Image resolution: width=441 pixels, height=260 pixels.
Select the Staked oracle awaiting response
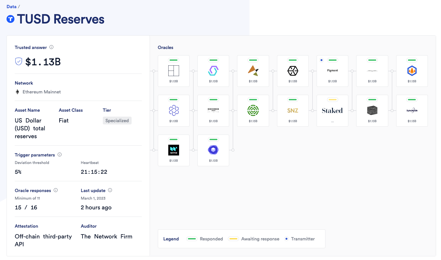pos(332,111)
